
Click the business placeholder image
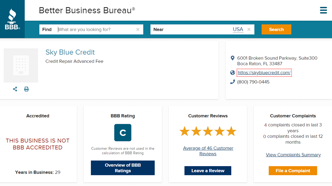click(x=21, y=65)
